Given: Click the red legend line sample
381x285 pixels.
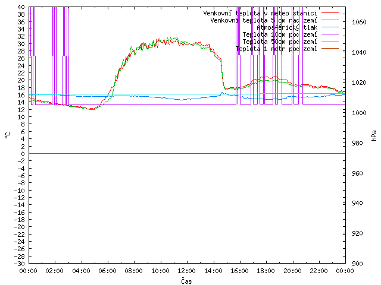Looking at the screenshot, I should [x=330, y=12].
